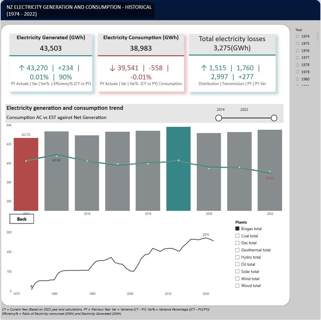Click 'Consumption AC vs EST against Net Generation' subtitle
The image size is (321, 320).
point(56,117)
